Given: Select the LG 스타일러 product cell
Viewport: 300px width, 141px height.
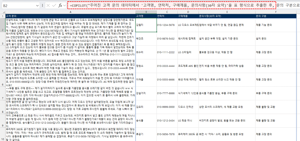Looking at the screenshot, I should (188, 52).
